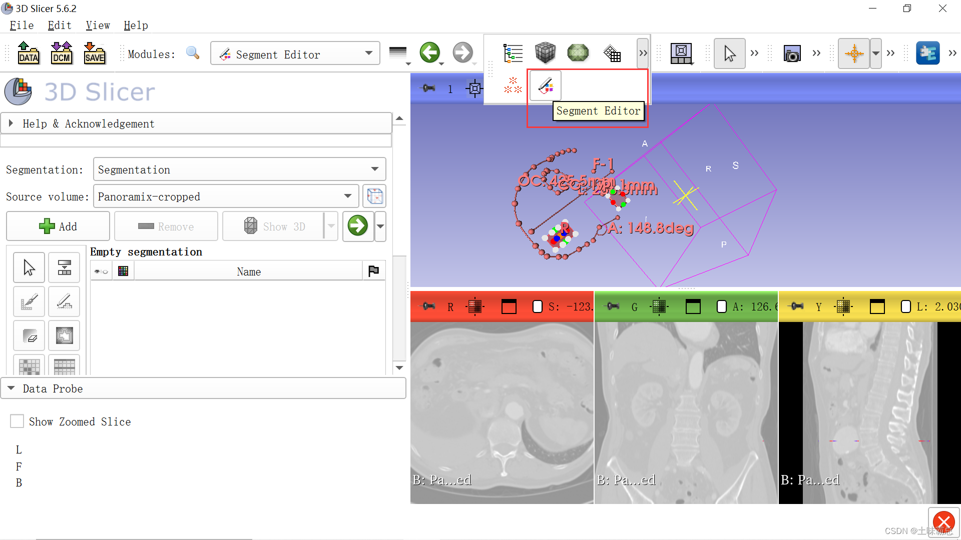961x540 pixels.
Task: Select the Draw effect tool
Action: tap(64, 301)
